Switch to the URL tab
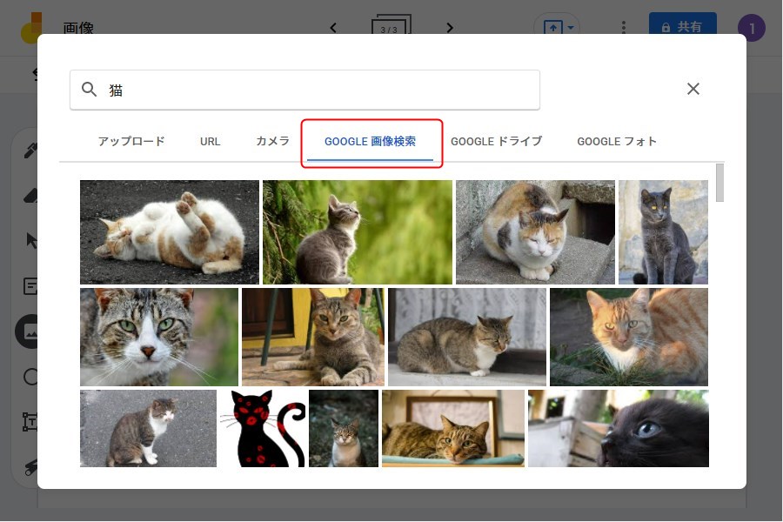 (210, 141)
